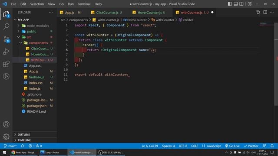Toggle primary side bar layout icon
Screen dimensions: 278x156
230,4
